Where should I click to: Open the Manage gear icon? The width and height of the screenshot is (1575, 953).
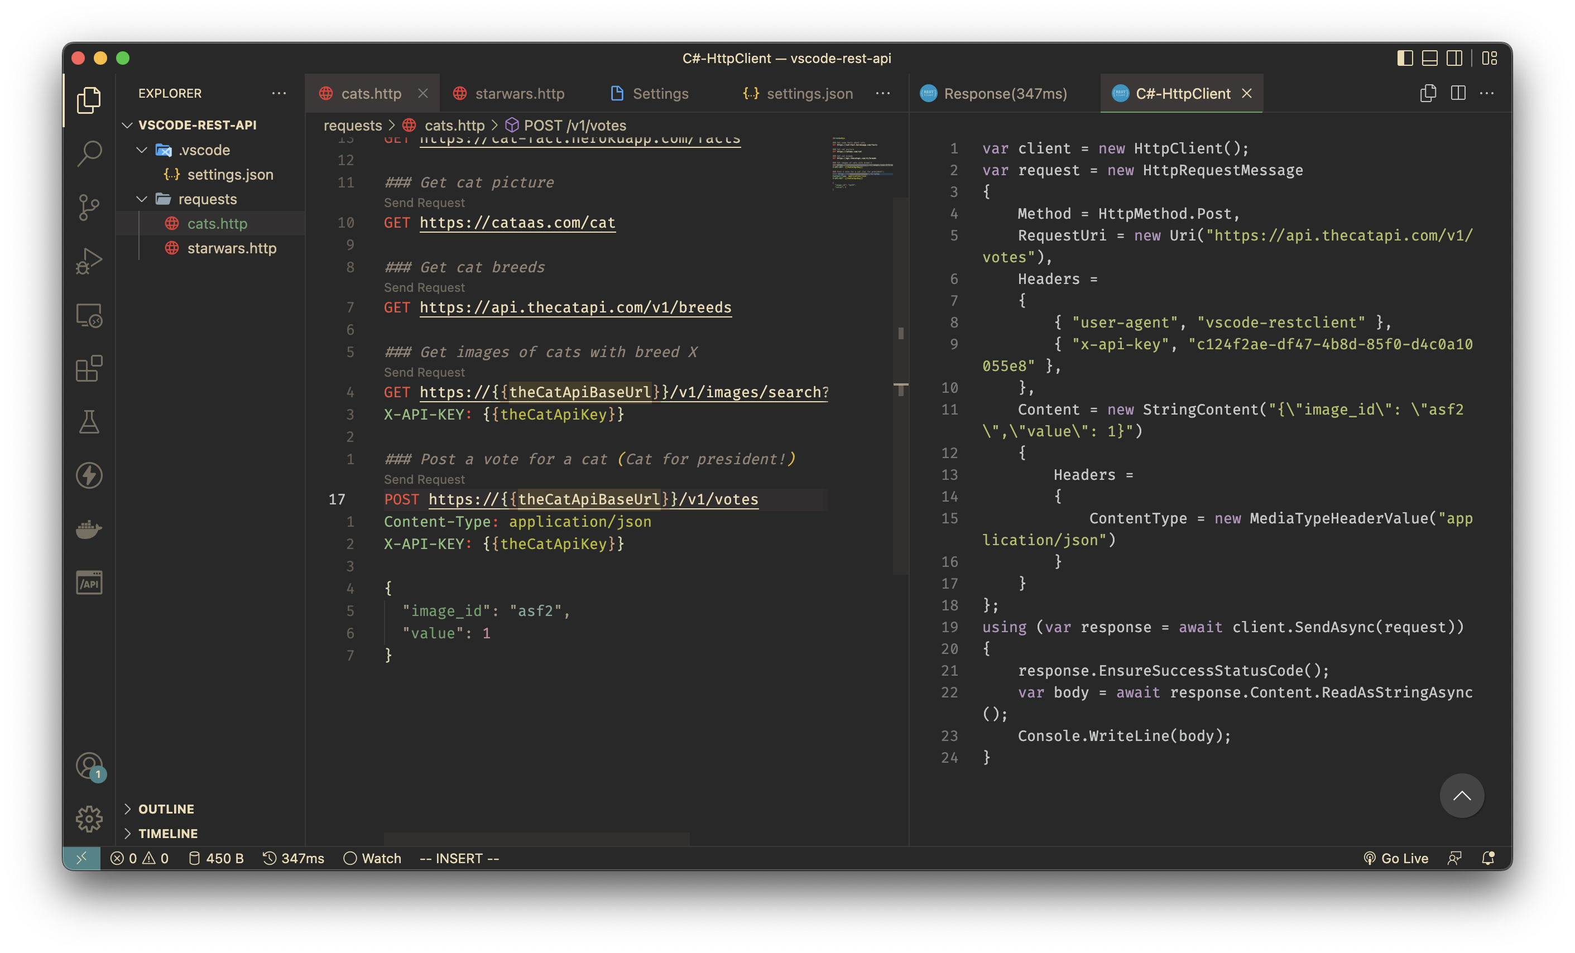[x=89, y=819]
